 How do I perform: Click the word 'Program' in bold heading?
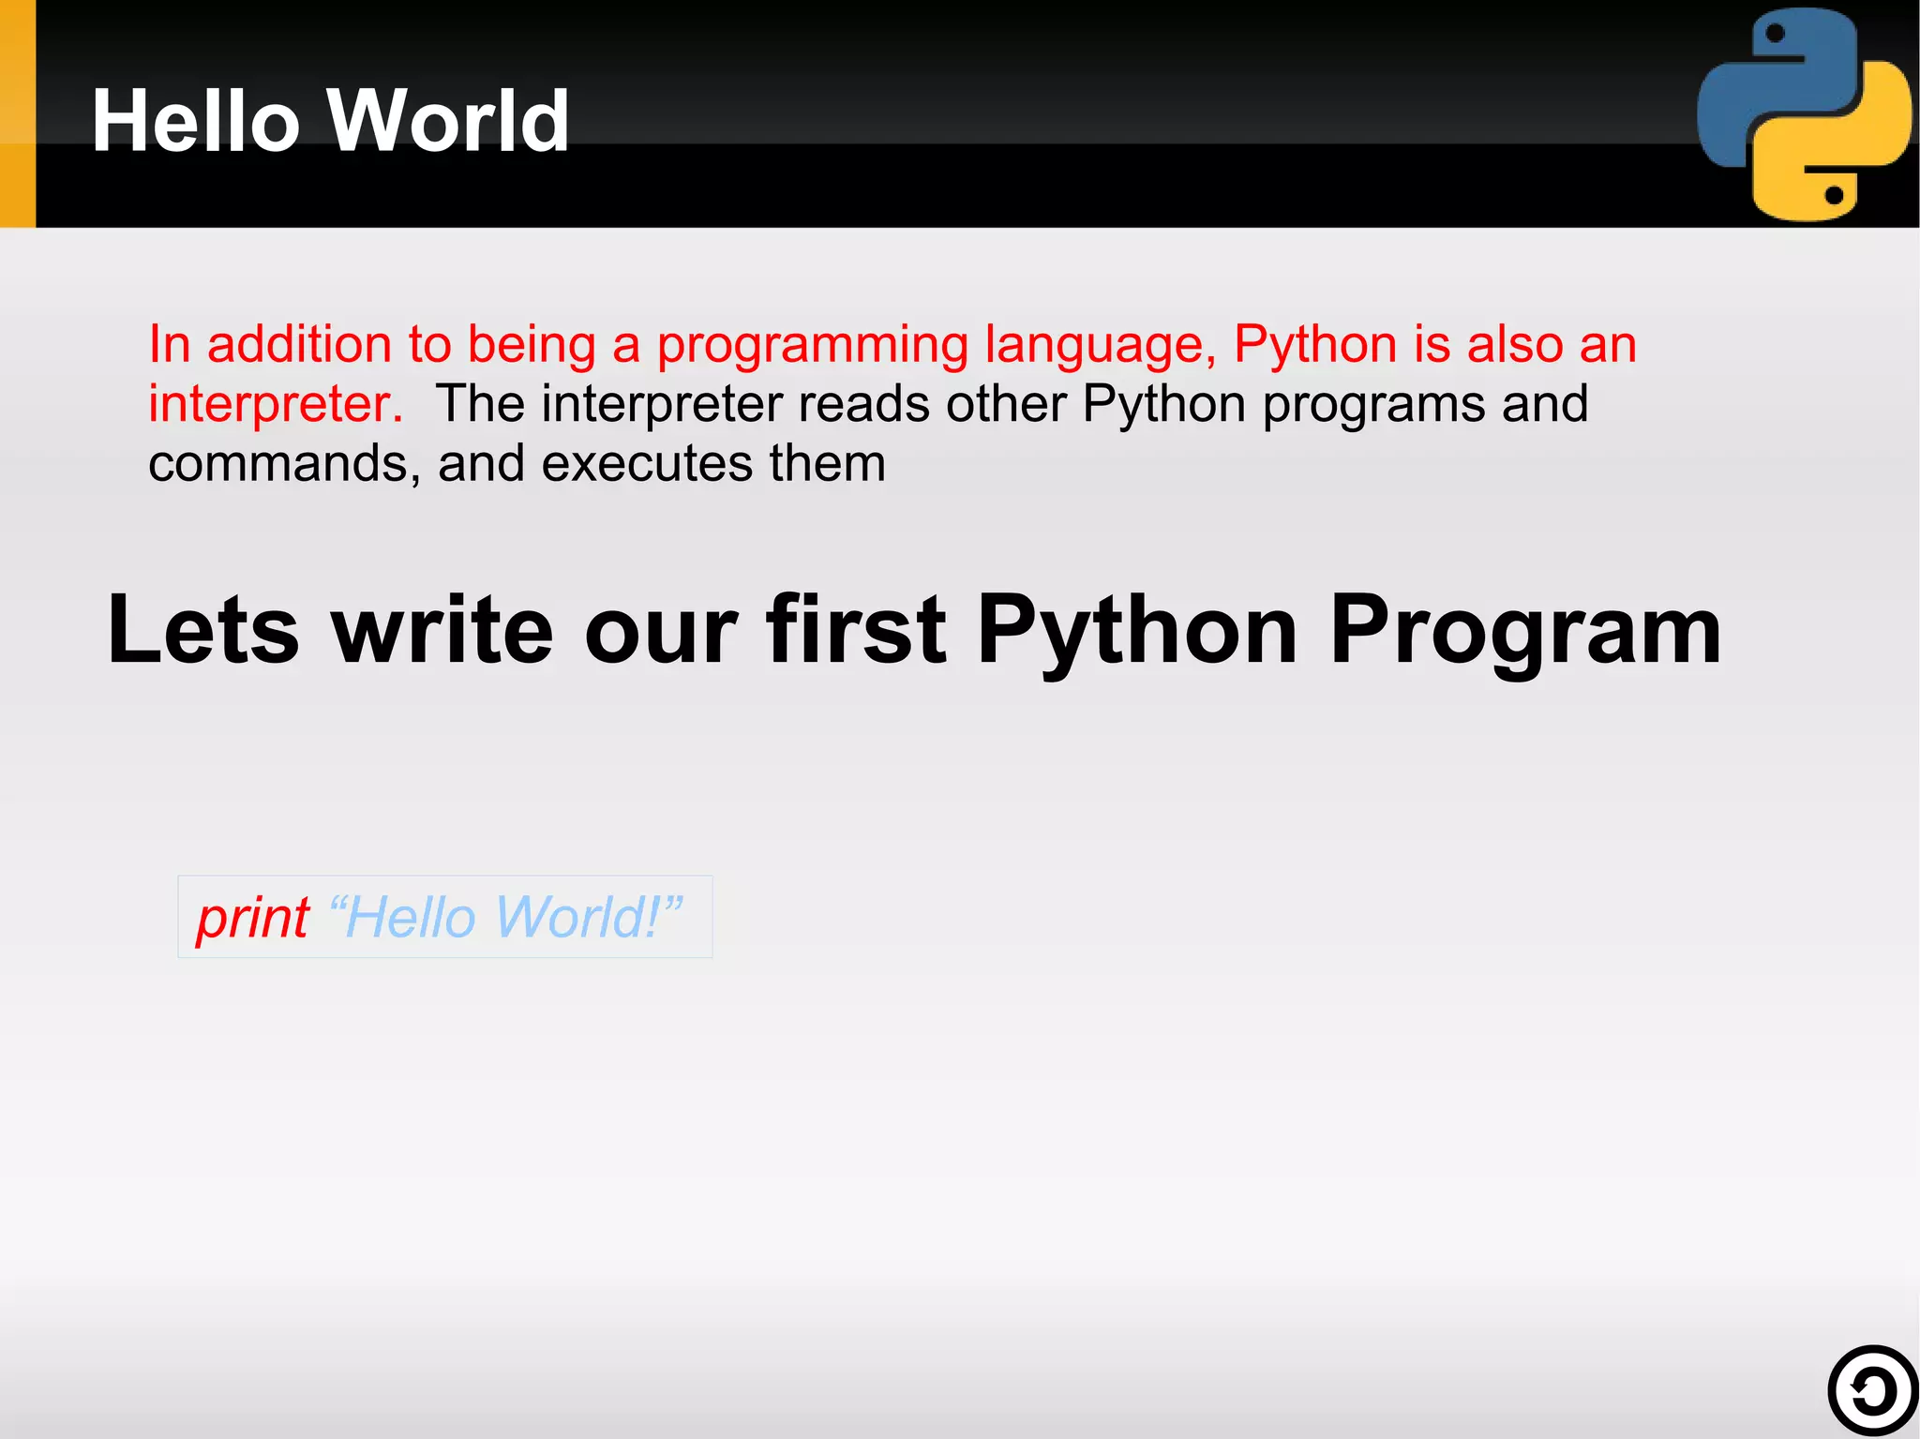pos(1525,630)
